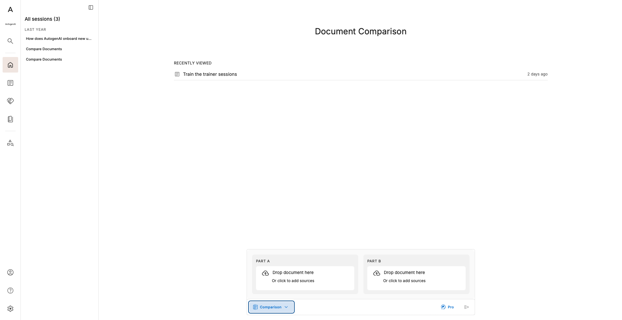Open the second Compare Documents session
622x320 pixels.
pos(44,59)
